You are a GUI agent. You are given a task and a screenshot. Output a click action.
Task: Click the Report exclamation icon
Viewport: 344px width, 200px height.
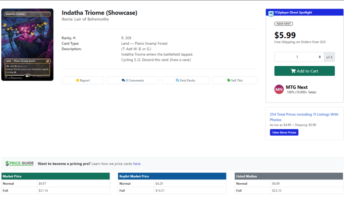click(x=78, y=80)
